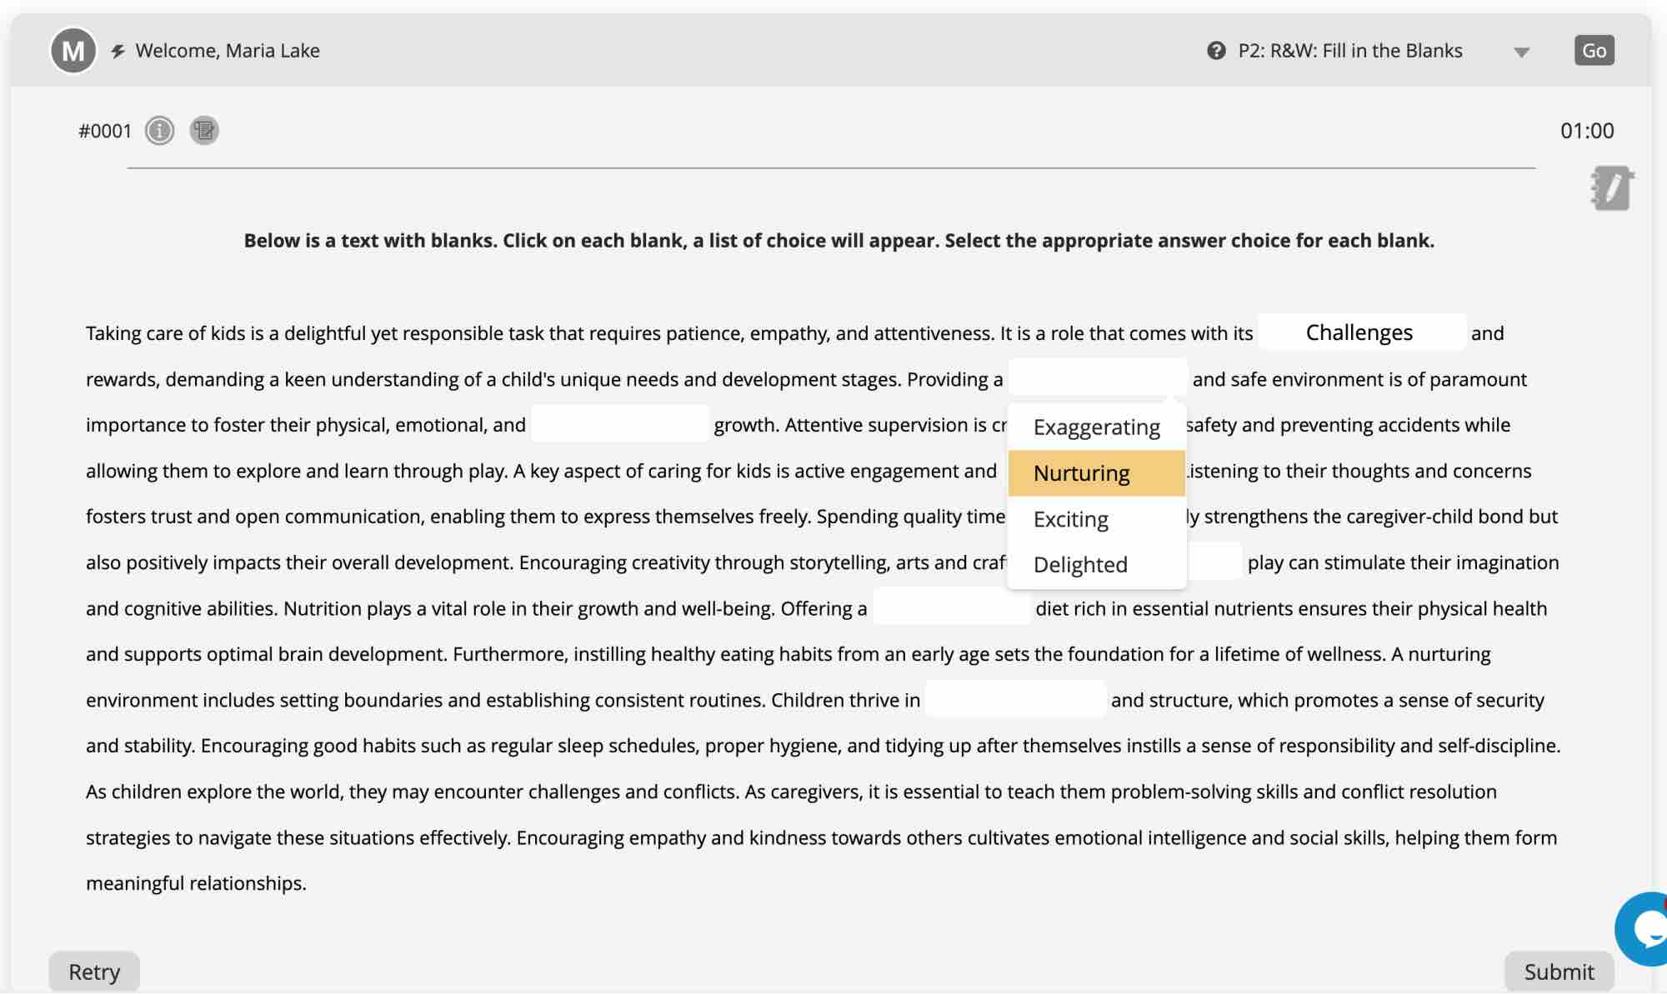Viewport: 1667px width, 994px height.
Task: Select 'Delighted' from dropdown choices
Action: pyautogui.click(x=1080, y=563)
